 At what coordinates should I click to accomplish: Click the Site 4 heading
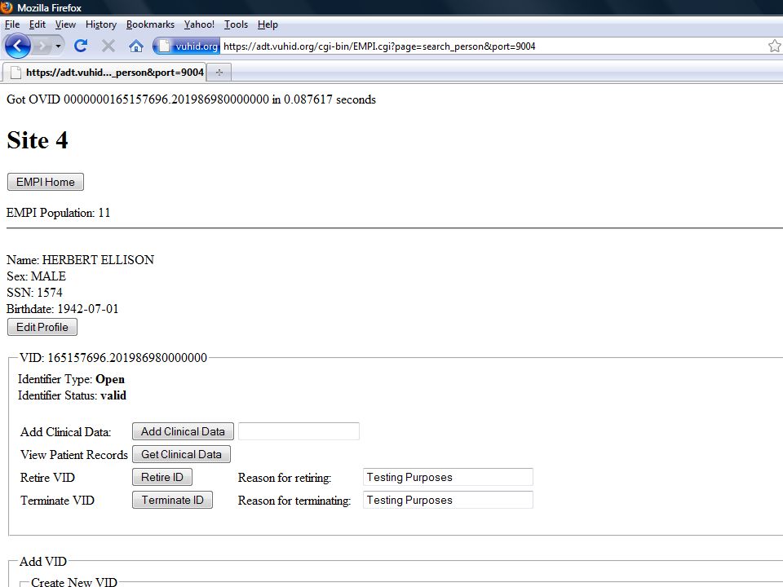(x=38, y=140)
